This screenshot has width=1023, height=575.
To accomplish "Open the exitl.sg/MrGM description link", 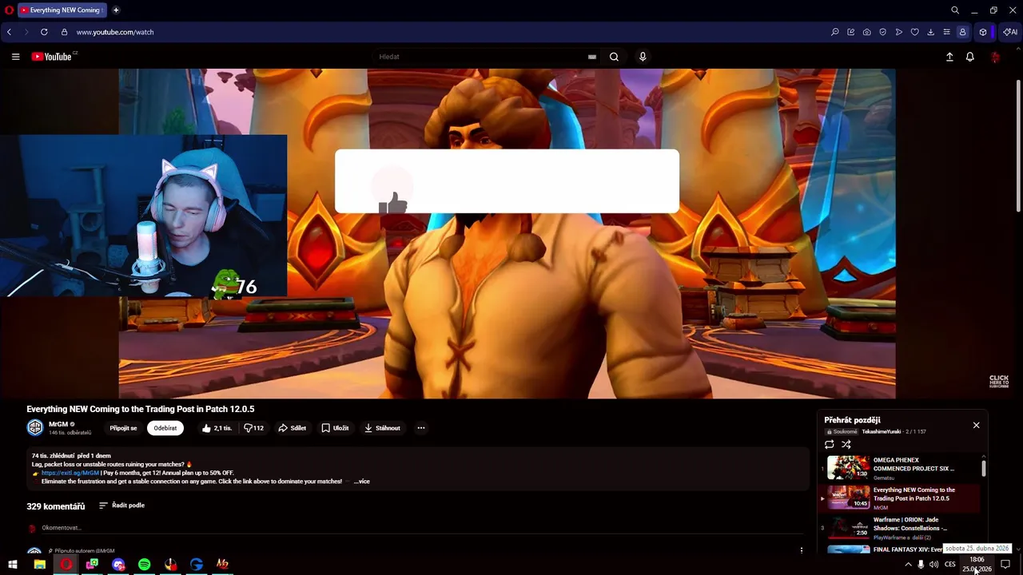I will tap(70, 473).
